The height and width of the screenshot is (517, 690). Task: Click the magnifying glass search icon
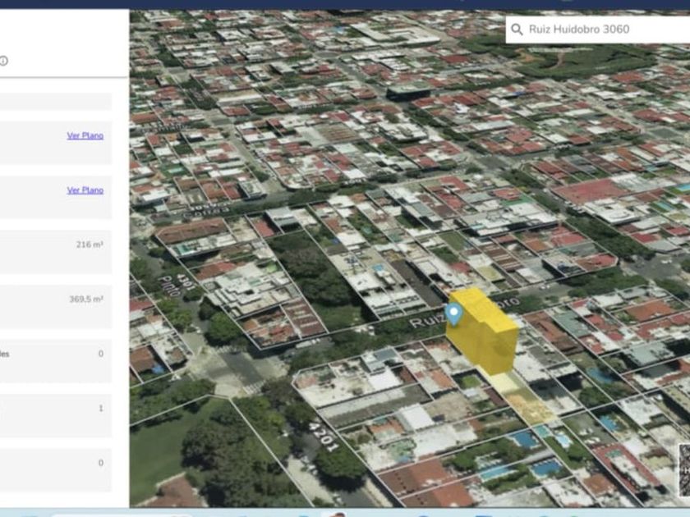tap(517, 30)
